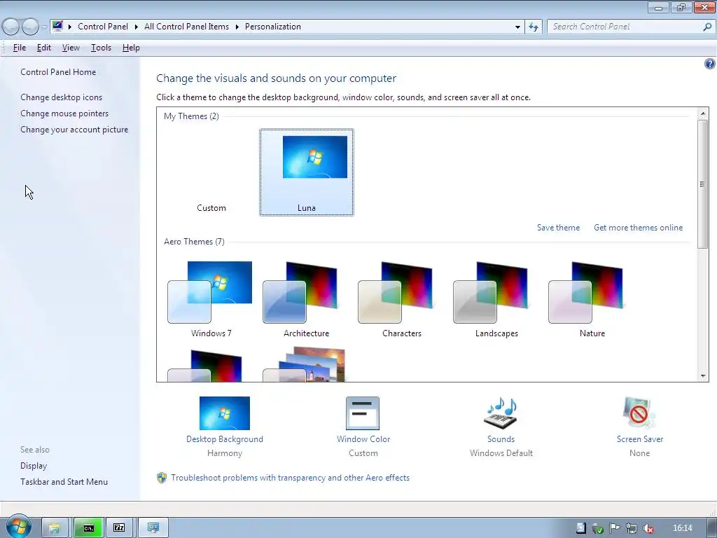Expand arrow after All Control Panel Items
The image size is (717, 538).
point(237,27)
